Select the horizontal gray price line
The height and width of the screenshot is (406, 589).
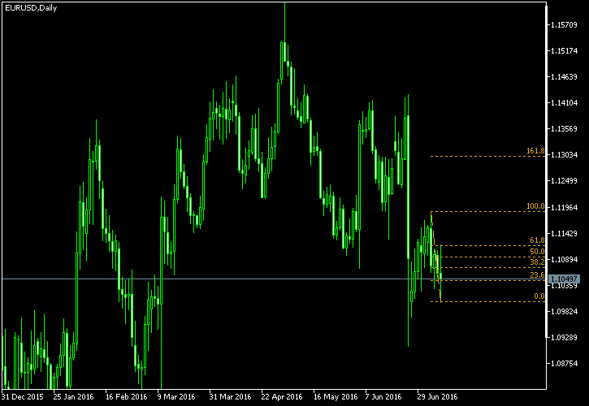[x=274, y=279]
